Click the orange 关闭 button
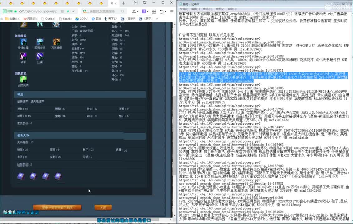Image resolution: width=353 pixels, height=224 pixels. [103, 208]
